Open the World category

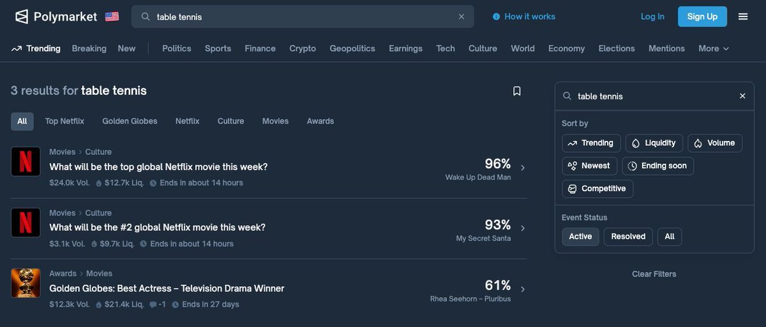point(523,48)
